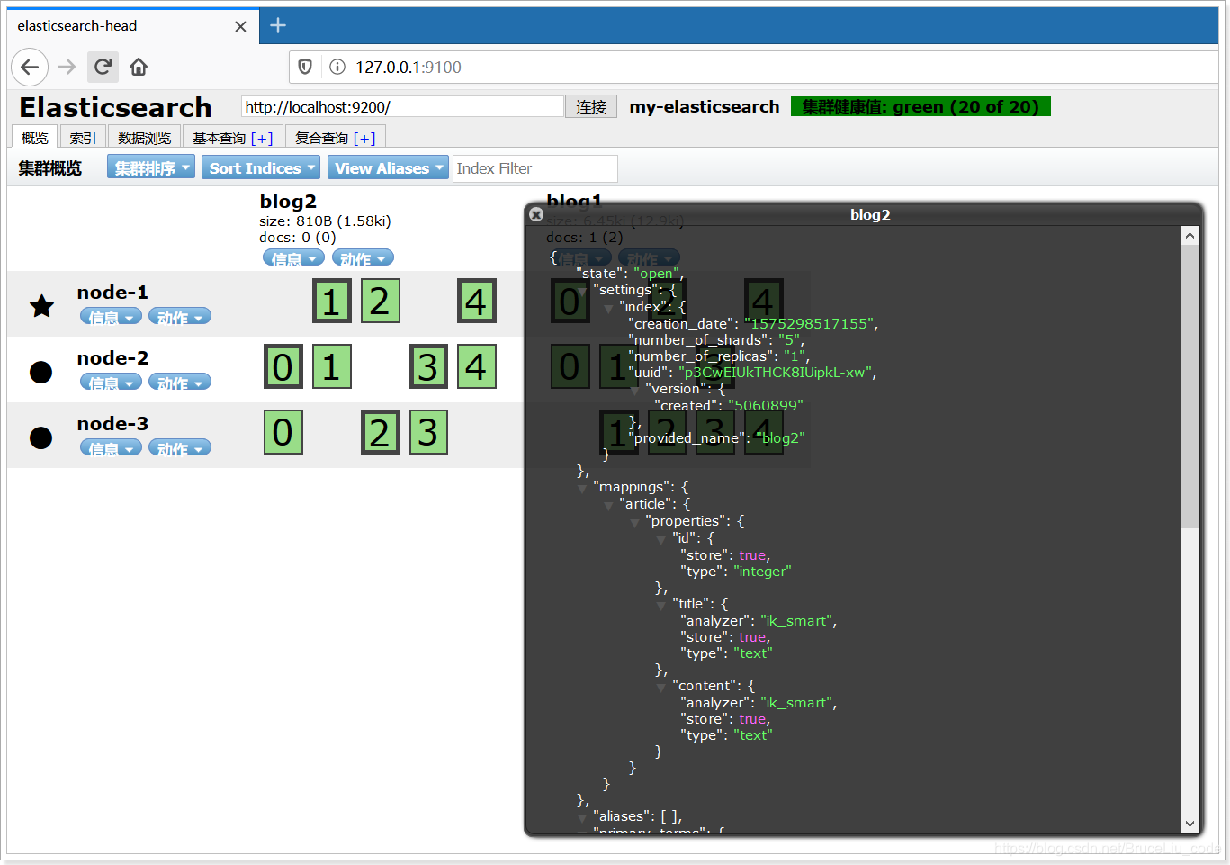Viewport: 1230px width, 865px height.
Task: Click the popup scrollbar down arrow
Action: (x=1190, y=824)
